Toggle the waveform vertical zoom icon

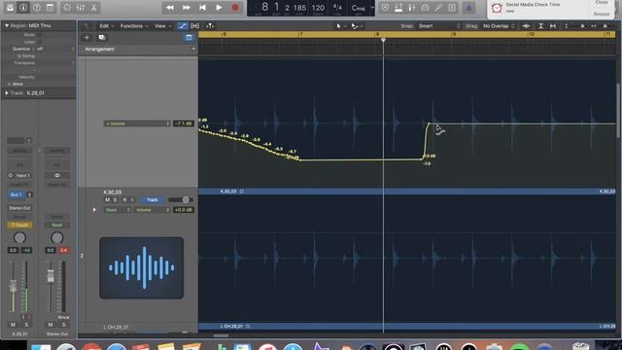coord(526,26)
